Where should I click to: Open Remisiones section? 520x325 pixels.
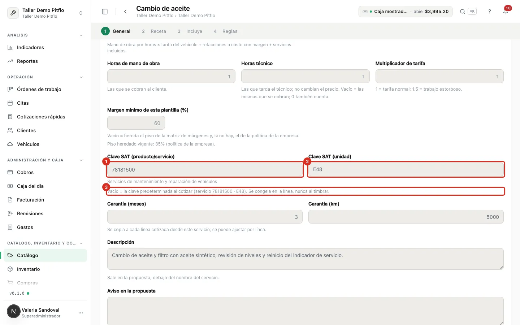click(x=45, y=213)
